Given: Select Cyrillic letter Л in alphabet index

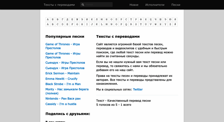Looking at the screenshot, I should tap(97, 19).
